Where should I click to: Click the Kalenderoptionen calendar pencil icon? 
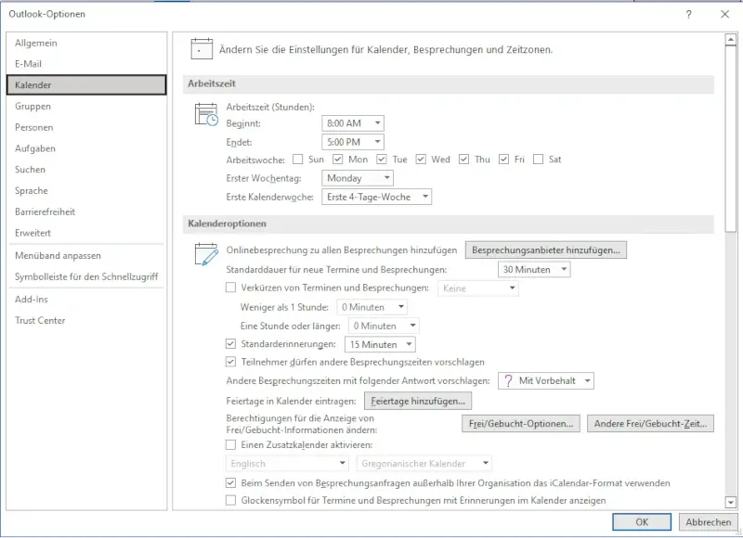205,253
